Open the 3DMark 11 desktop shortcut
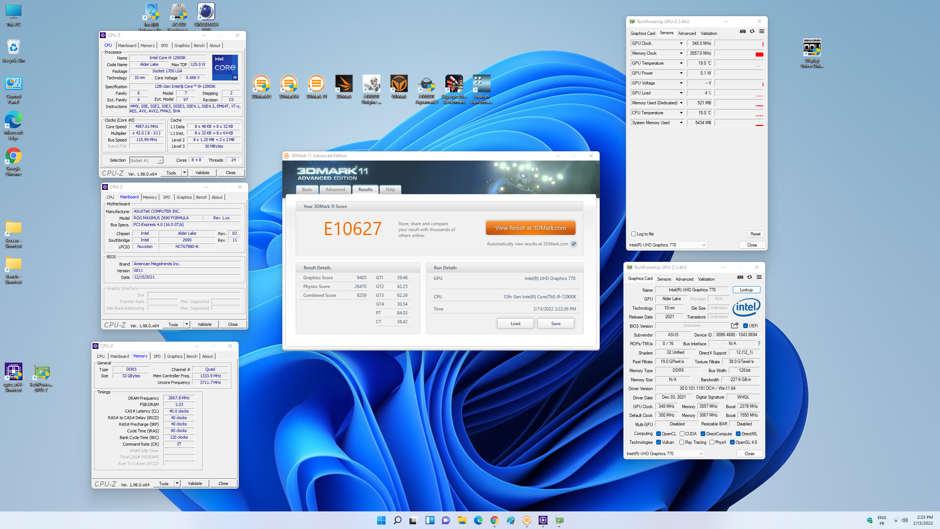This screenshot has height=529, width=940. point(316,87)
